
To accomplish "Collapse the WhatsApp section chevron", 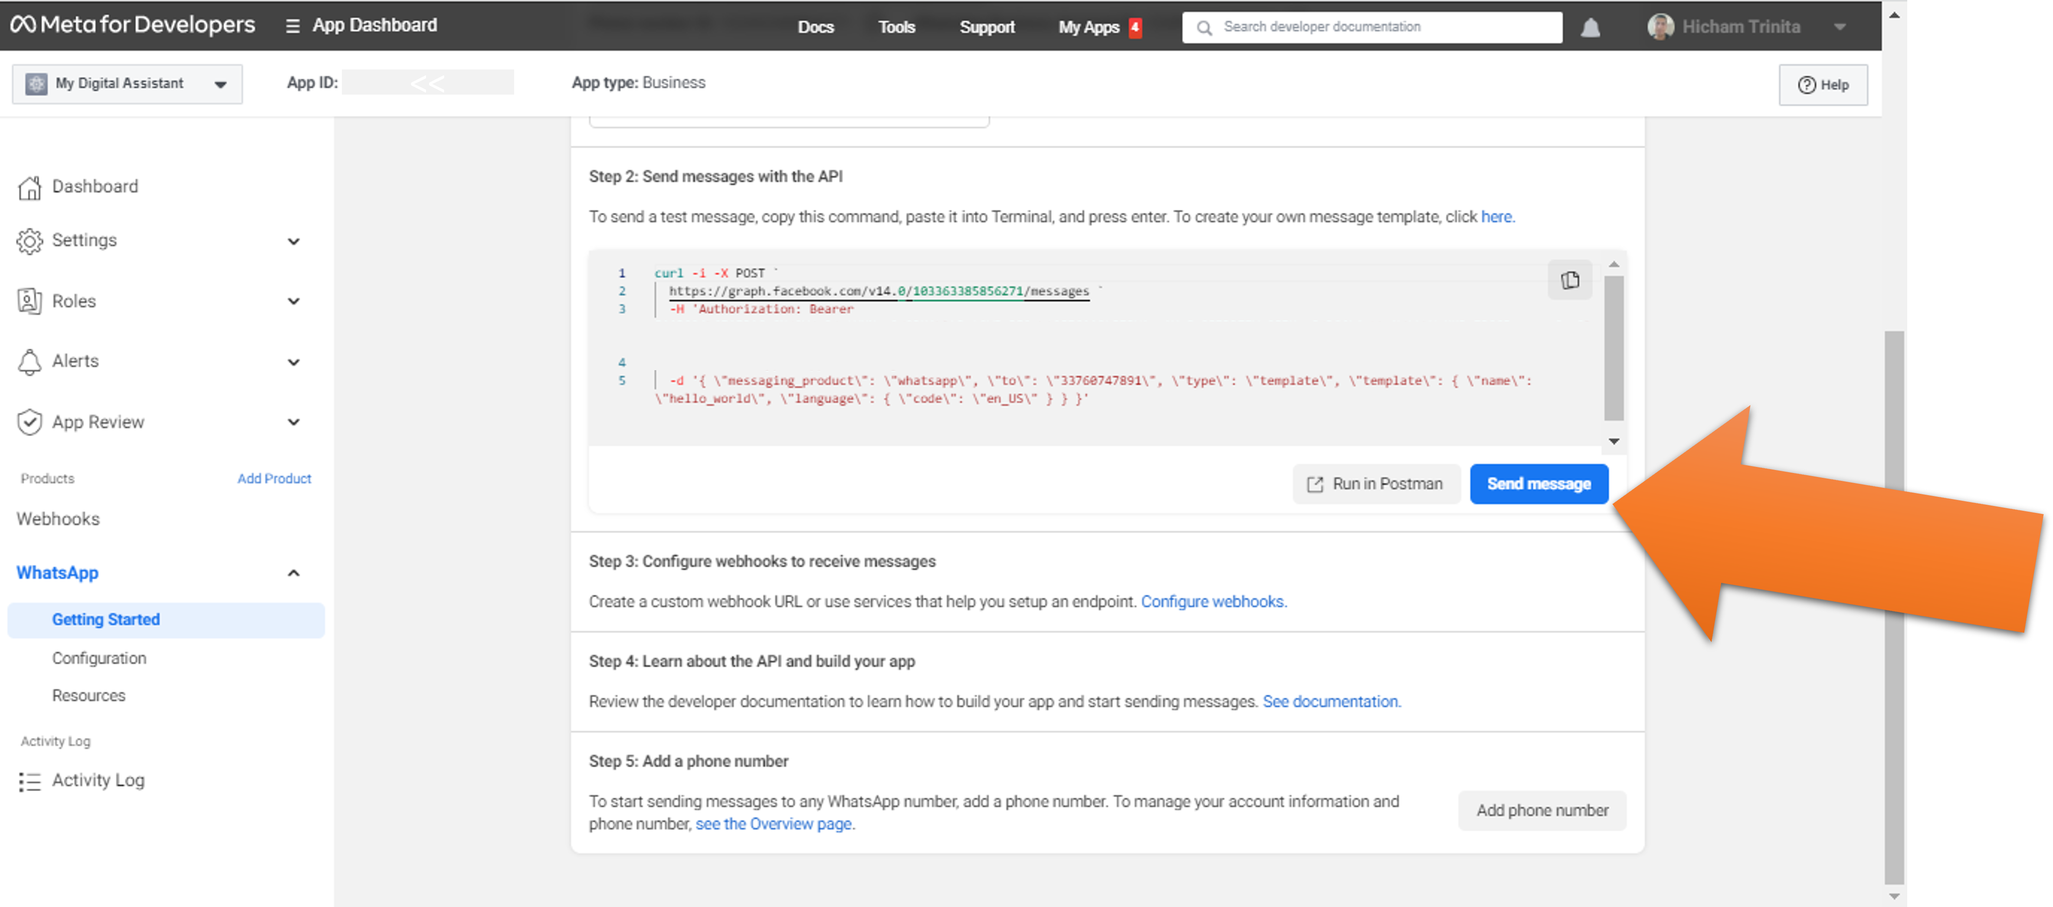I will pyautogui.click(x=293, y=573).
